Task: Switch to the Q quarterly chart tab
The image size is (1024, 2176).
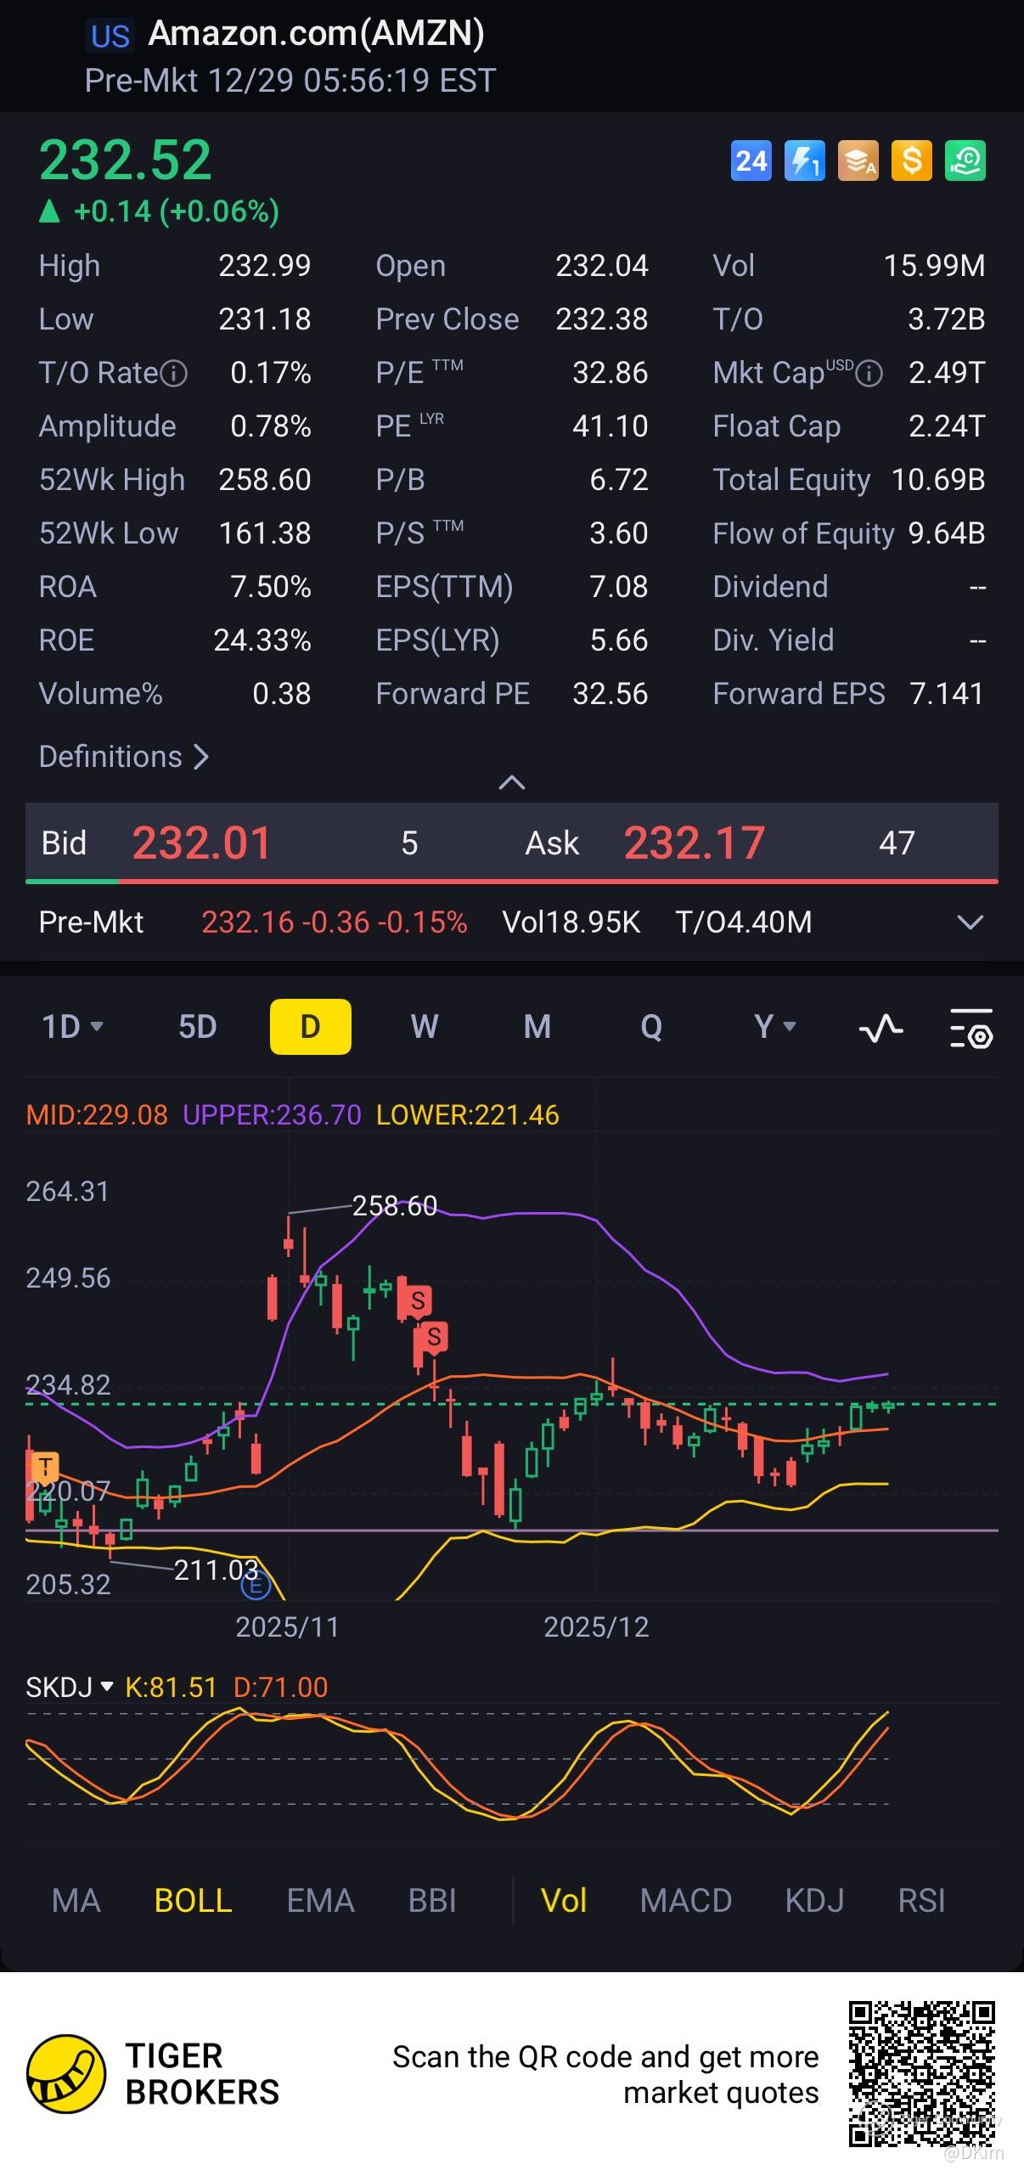Action: click(x=651, y=1027)
